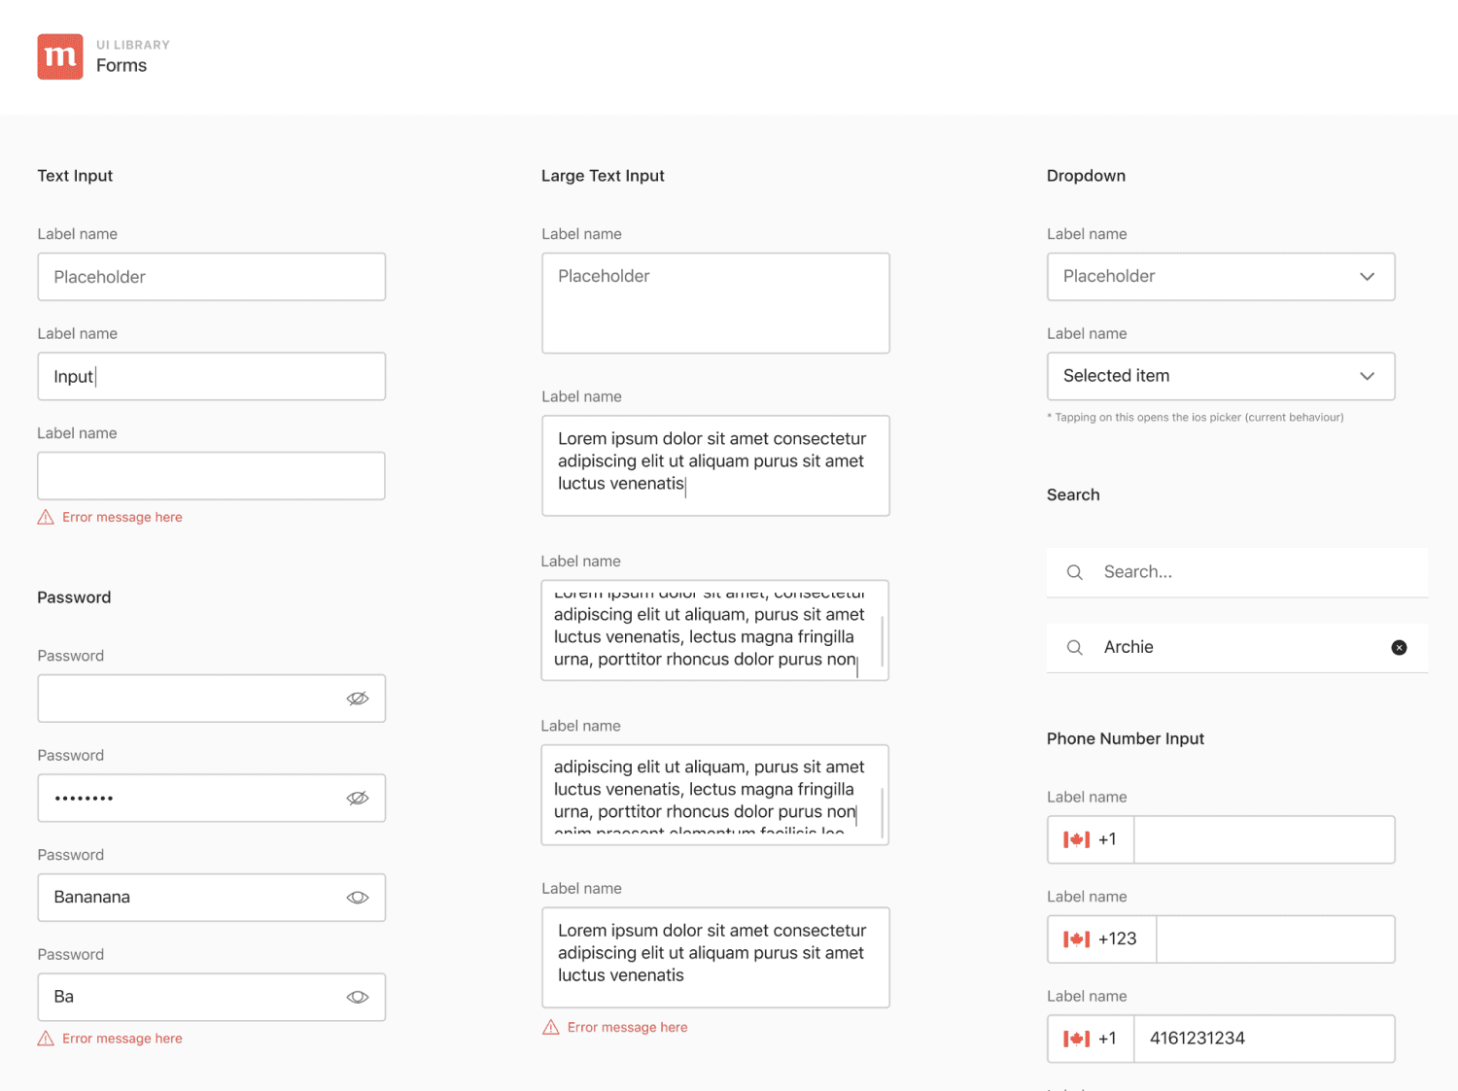This screenshot has width=1458, height=1091.
Task: Click the UI LIBRARY header text
Action: [x=133, y=45]
